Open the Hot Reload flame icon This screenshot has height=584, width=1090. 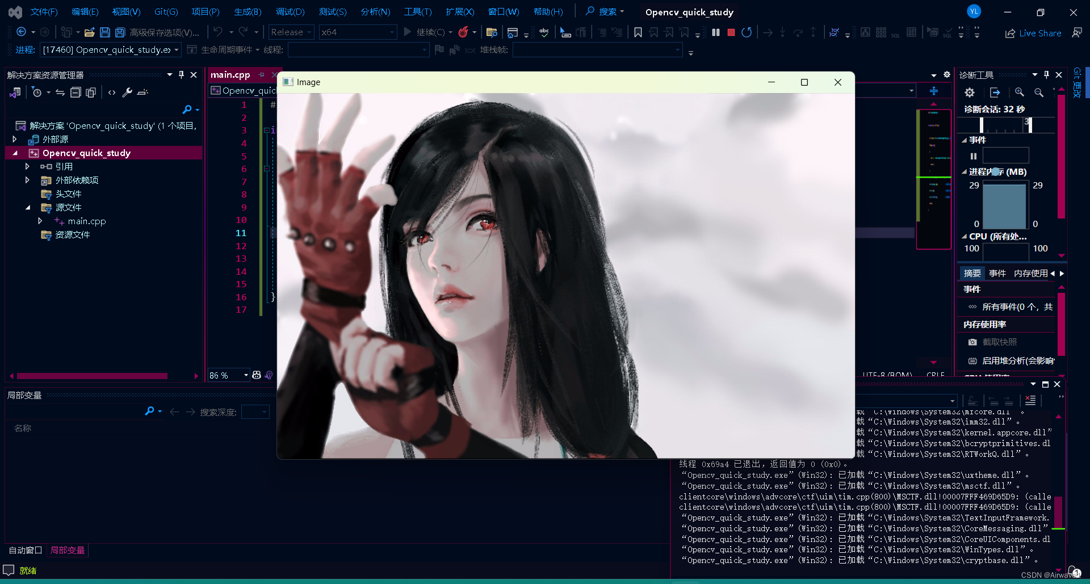coord(463,32)
